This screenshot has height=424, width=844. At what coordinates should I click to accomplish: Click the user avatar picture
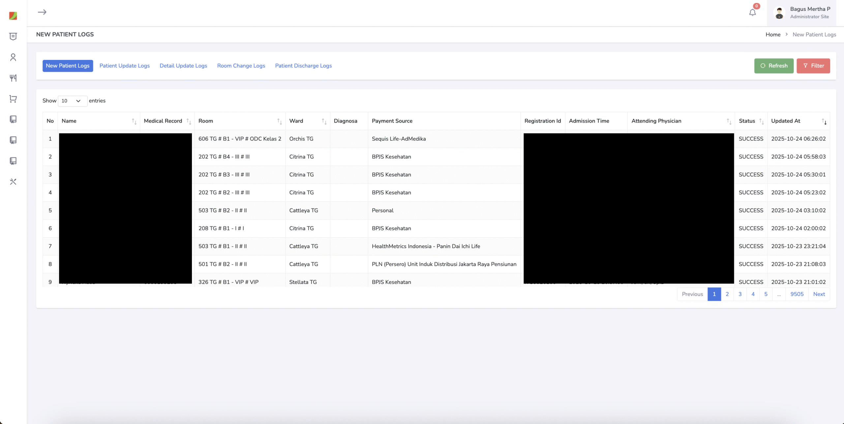pos(779,13)
